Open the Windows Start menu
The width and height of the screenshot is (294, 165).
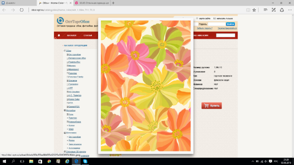tap(4, 161)
